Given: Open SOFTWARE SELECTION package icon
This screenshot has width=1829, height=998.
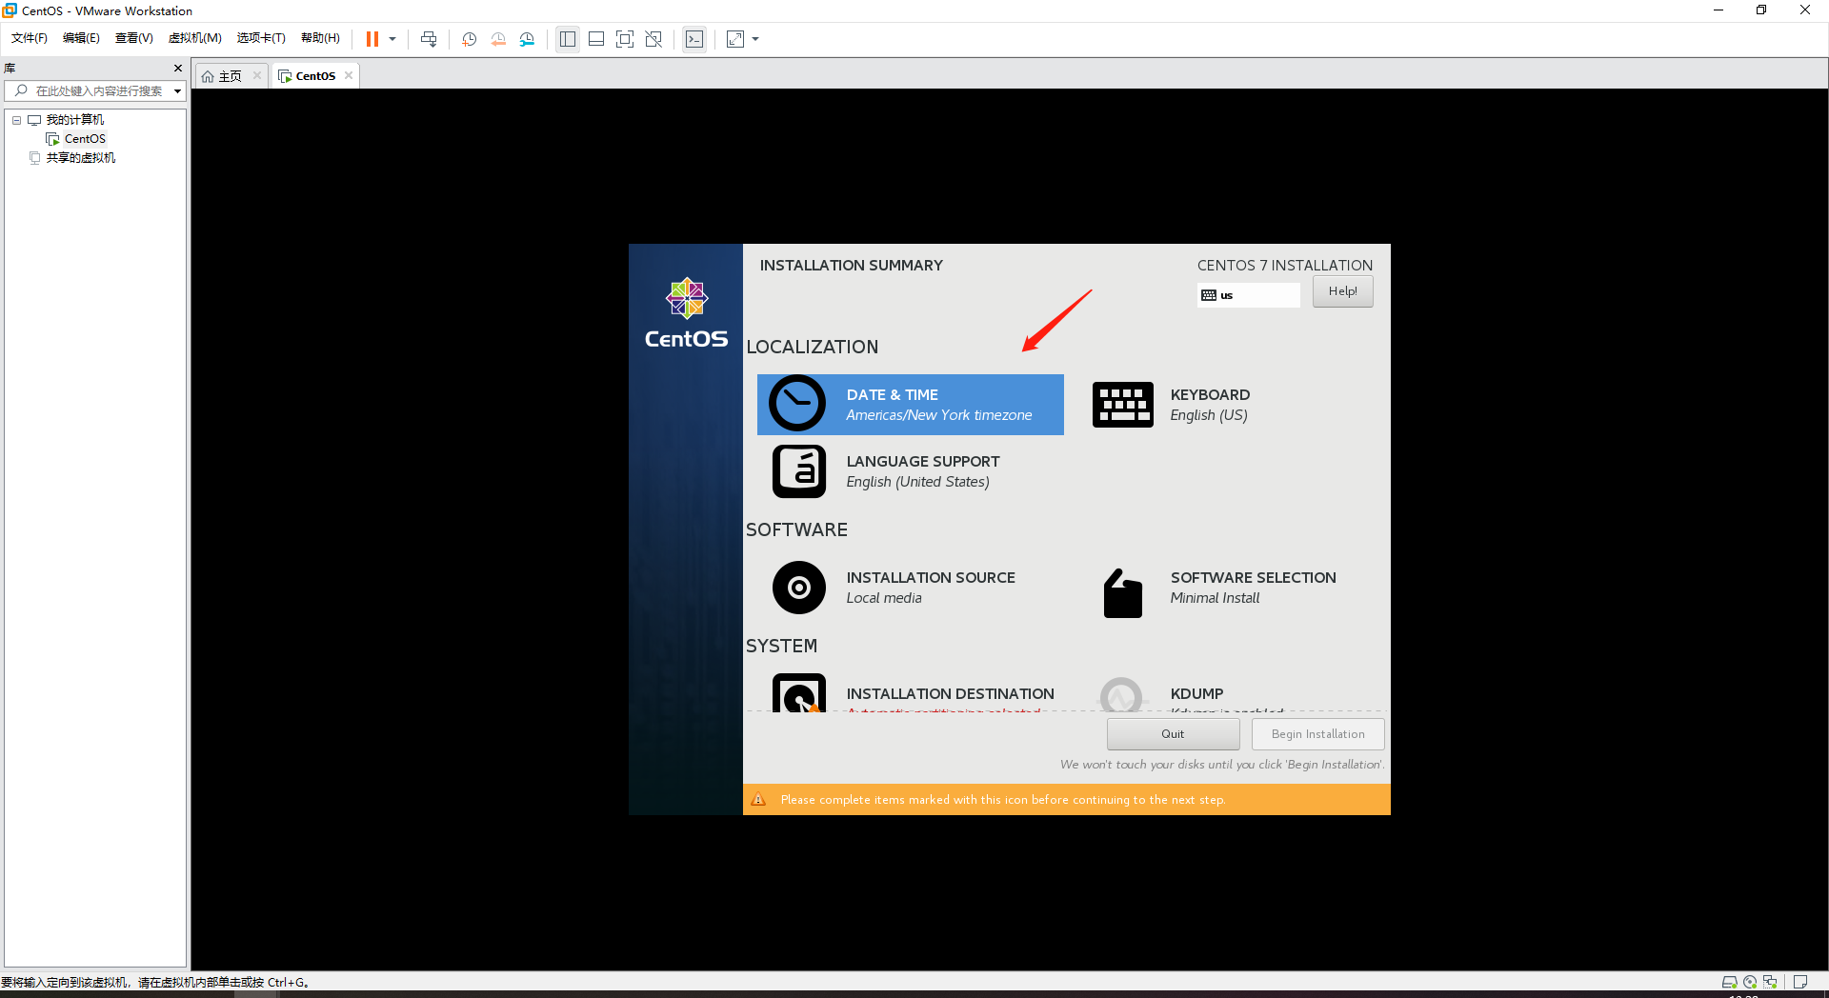Looking at the screenshot, I should [1122, 593].
